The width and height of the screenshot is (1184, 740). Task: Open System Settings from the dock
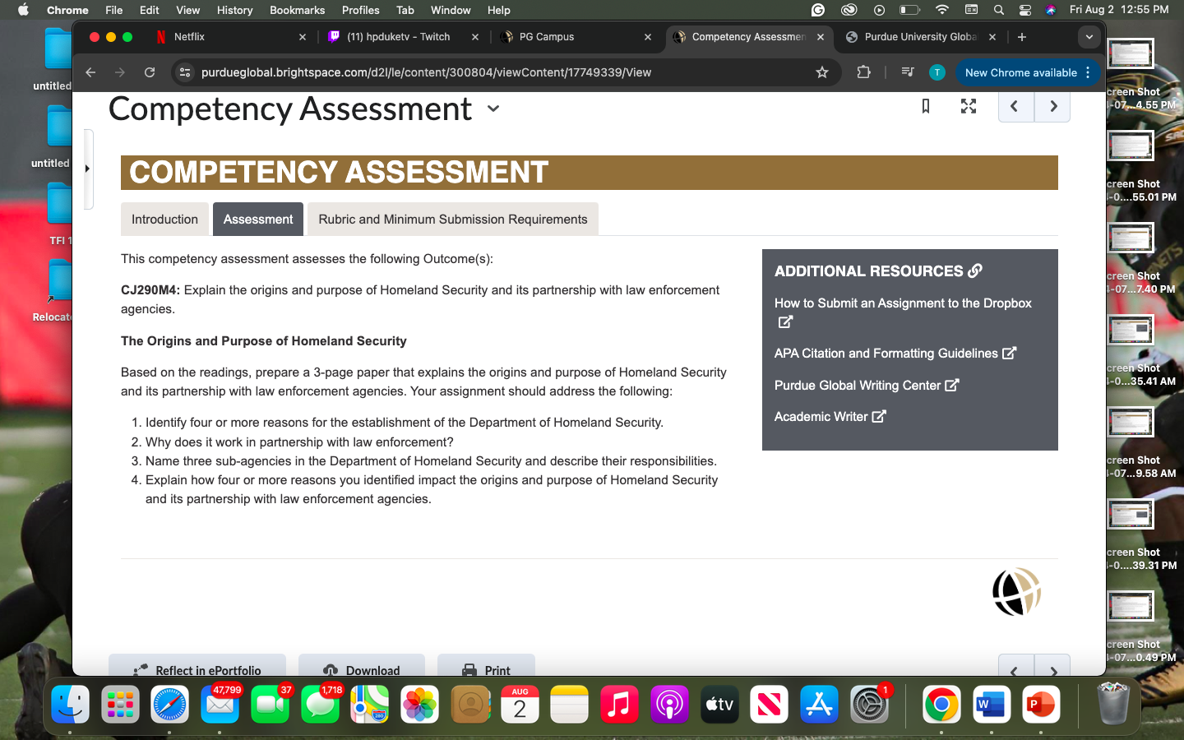(x=869, y=705)
